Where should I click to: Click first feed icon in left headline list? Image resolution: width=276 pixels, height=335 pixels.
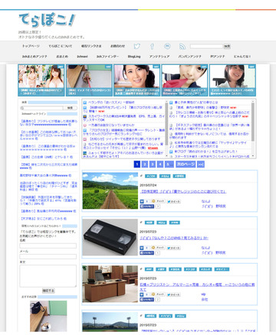85,102
